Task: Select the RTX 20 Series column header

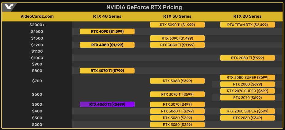Action: (247, 16)
